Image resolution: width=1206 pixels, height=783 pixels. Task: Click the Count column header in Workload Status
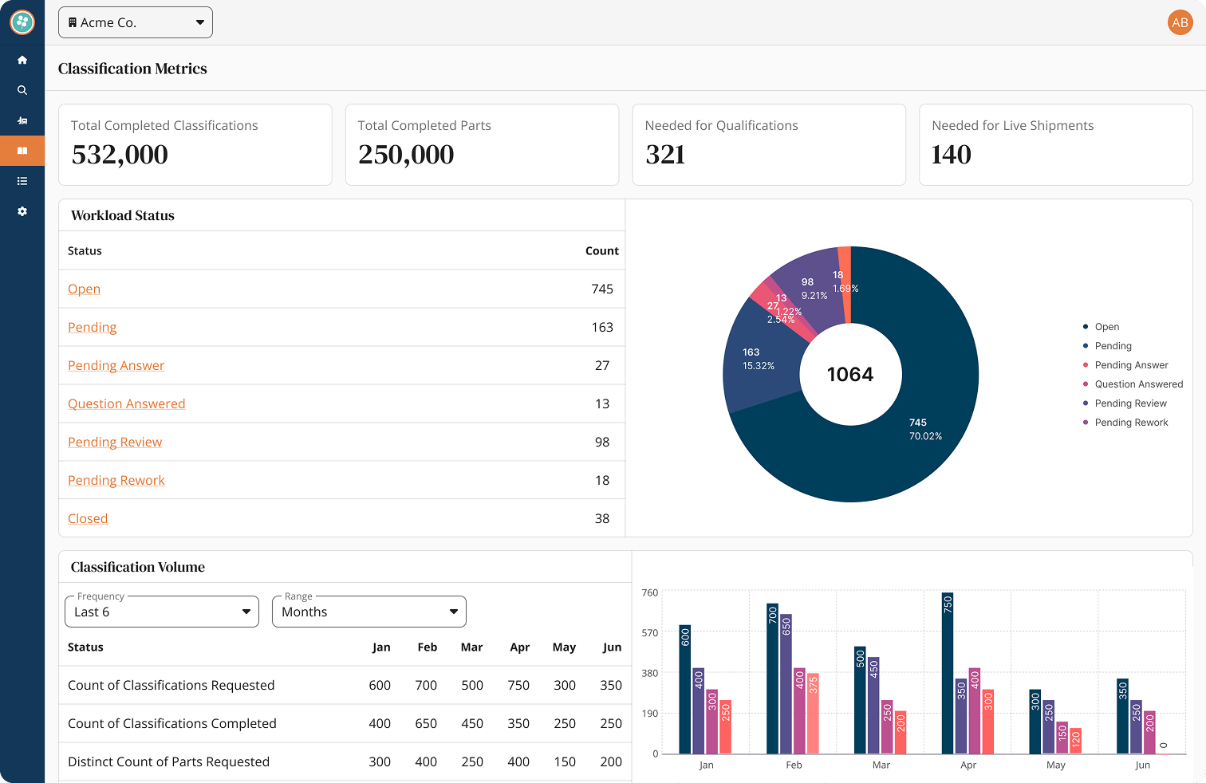click(602, 250)
